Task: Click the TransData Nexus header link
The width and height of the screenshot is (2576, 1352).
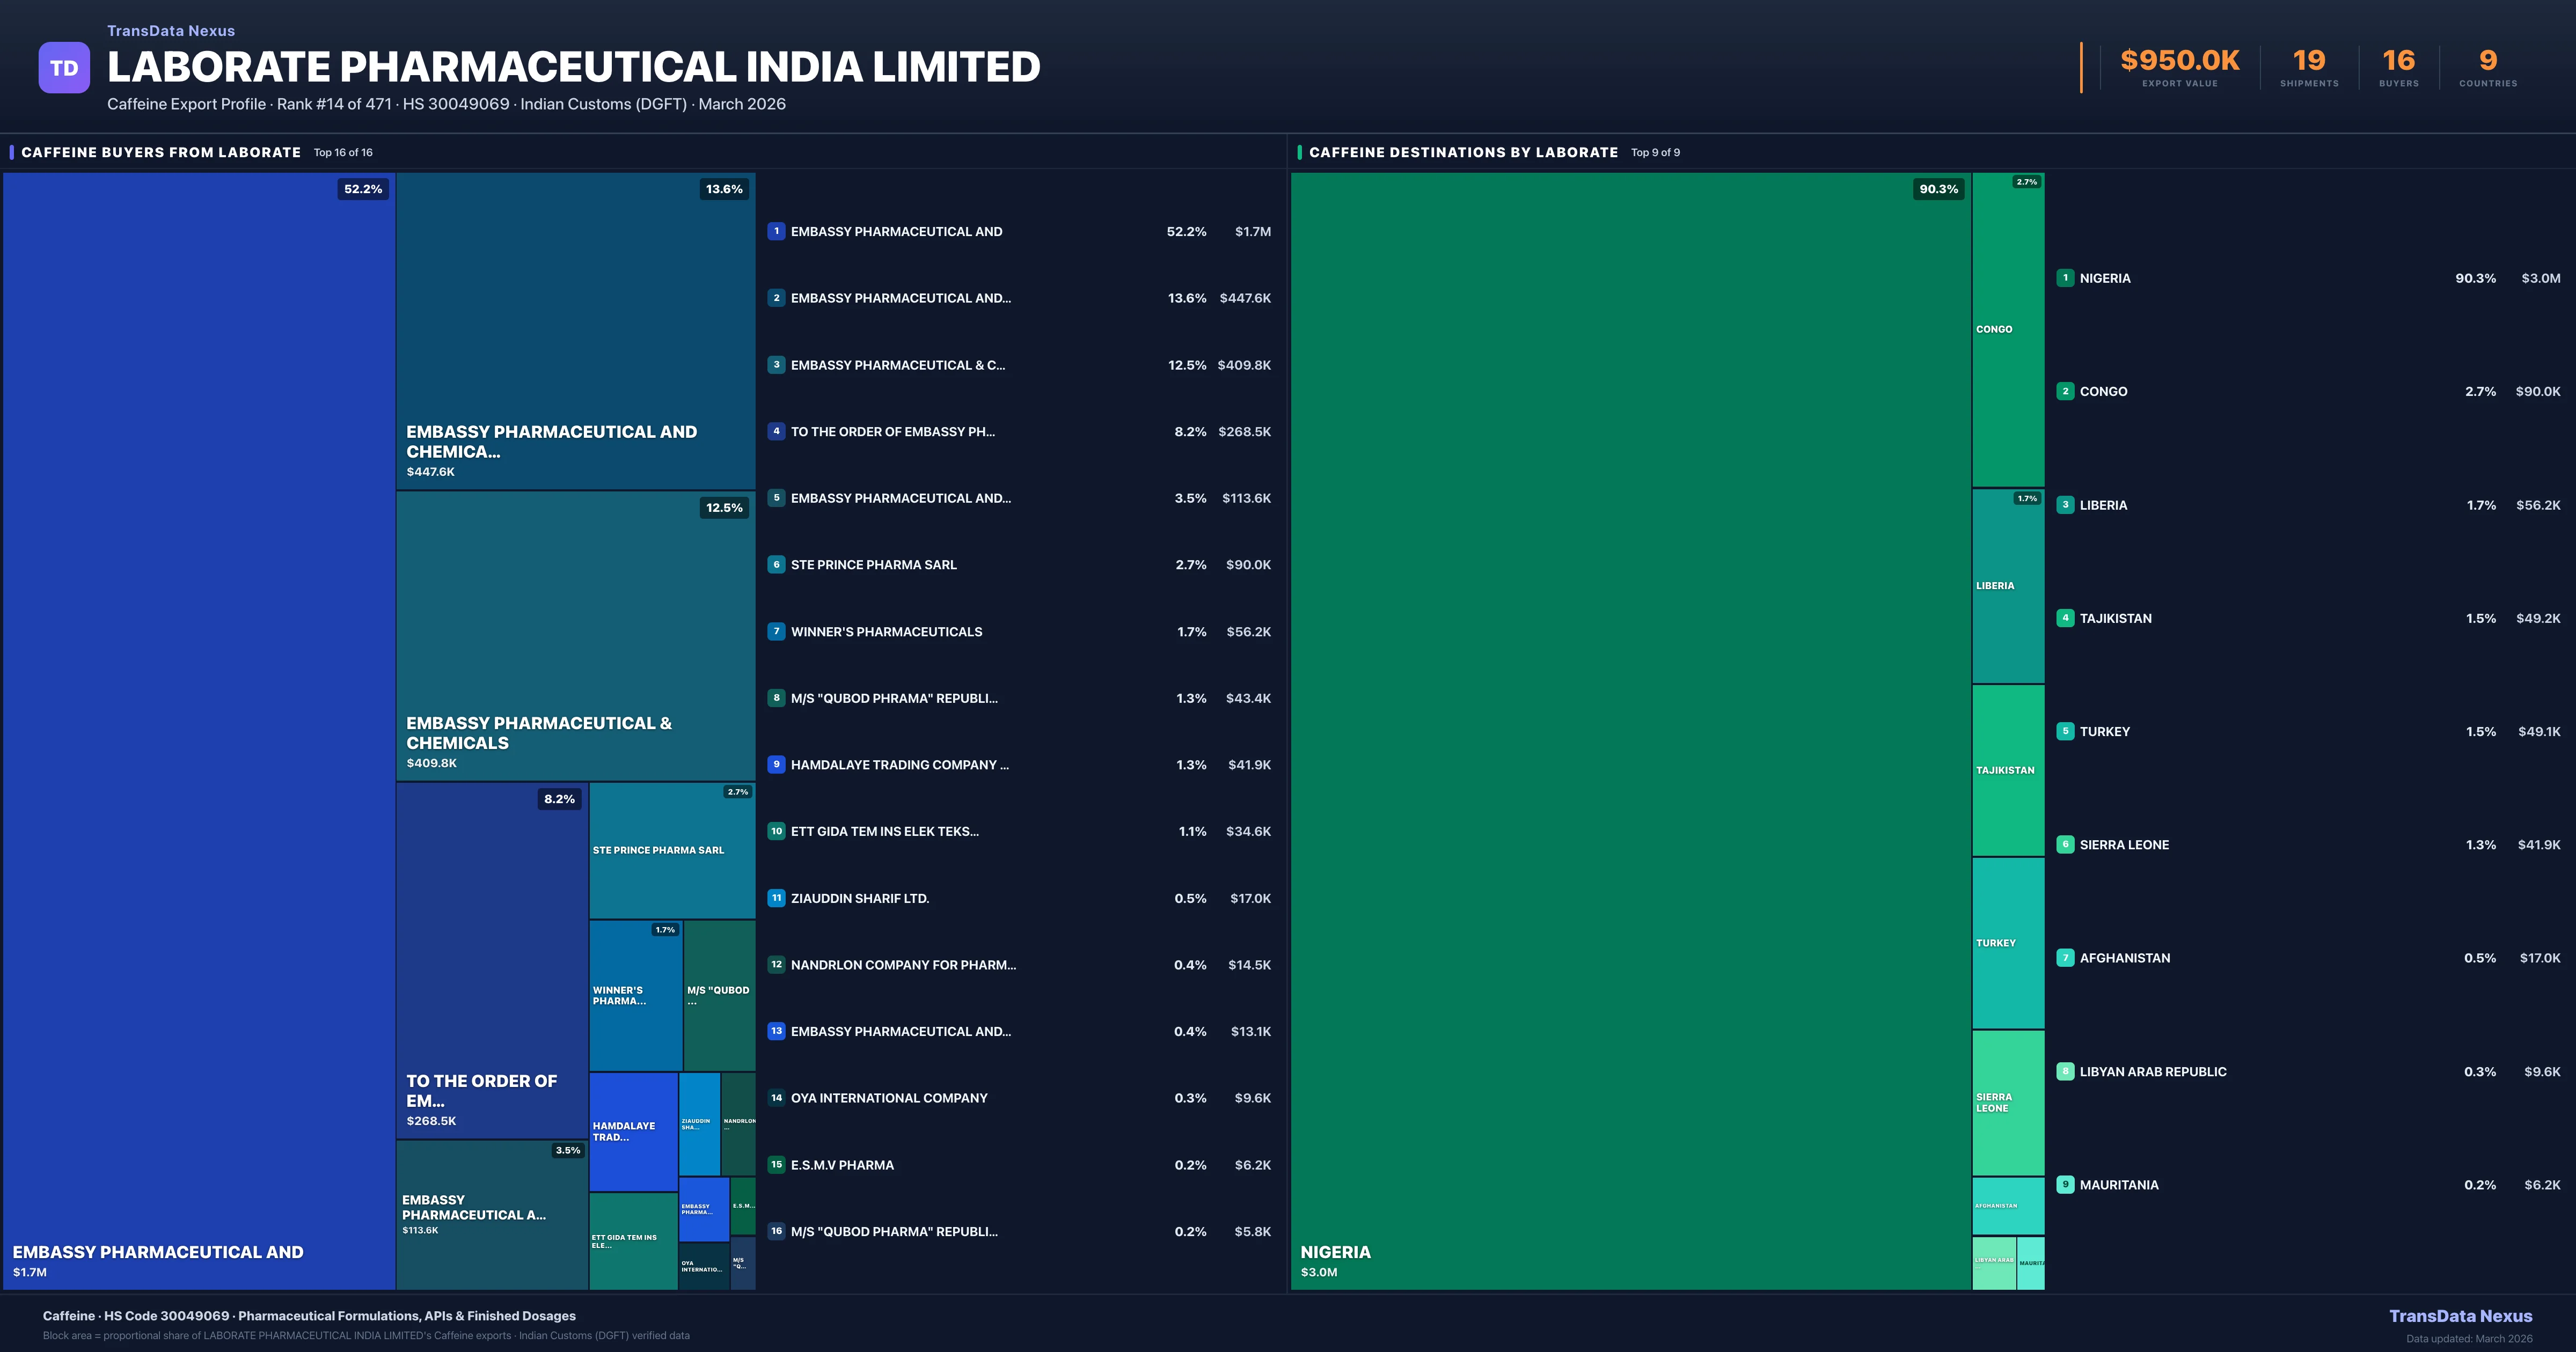Action: point(171,31)
